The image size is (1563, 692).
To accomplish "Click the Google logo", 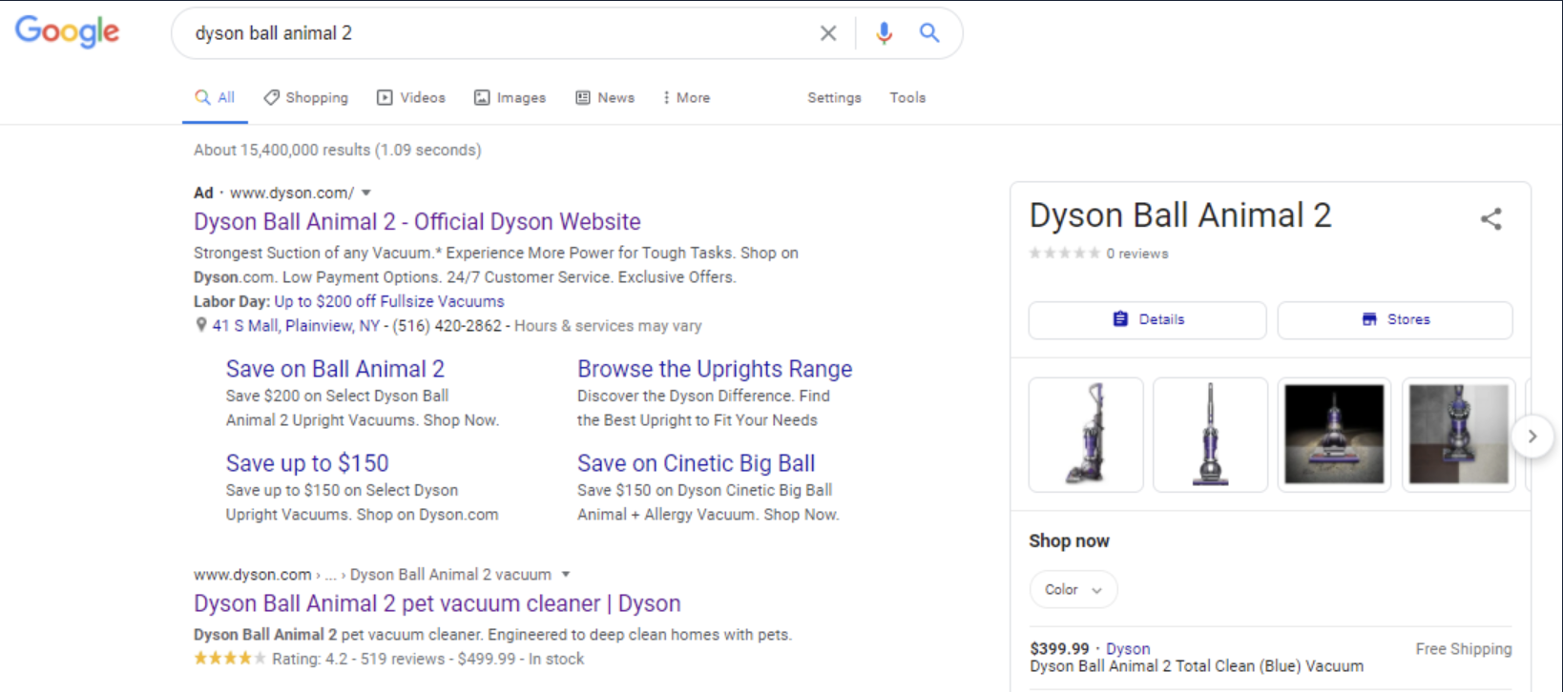I will tap(67, 31).
